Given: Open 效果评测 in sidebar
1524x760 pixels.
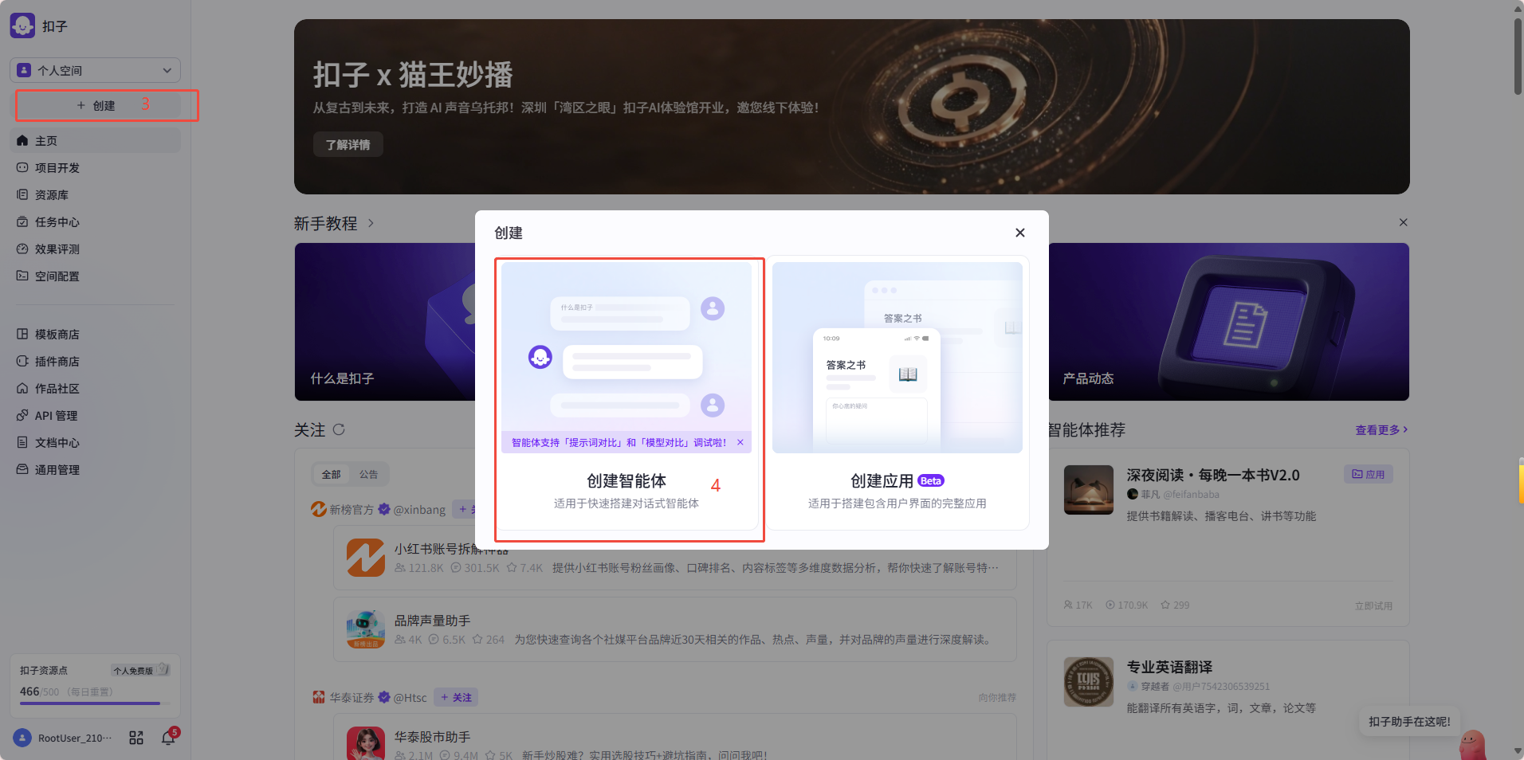Looking at the screenshot, I should point(95,249).
